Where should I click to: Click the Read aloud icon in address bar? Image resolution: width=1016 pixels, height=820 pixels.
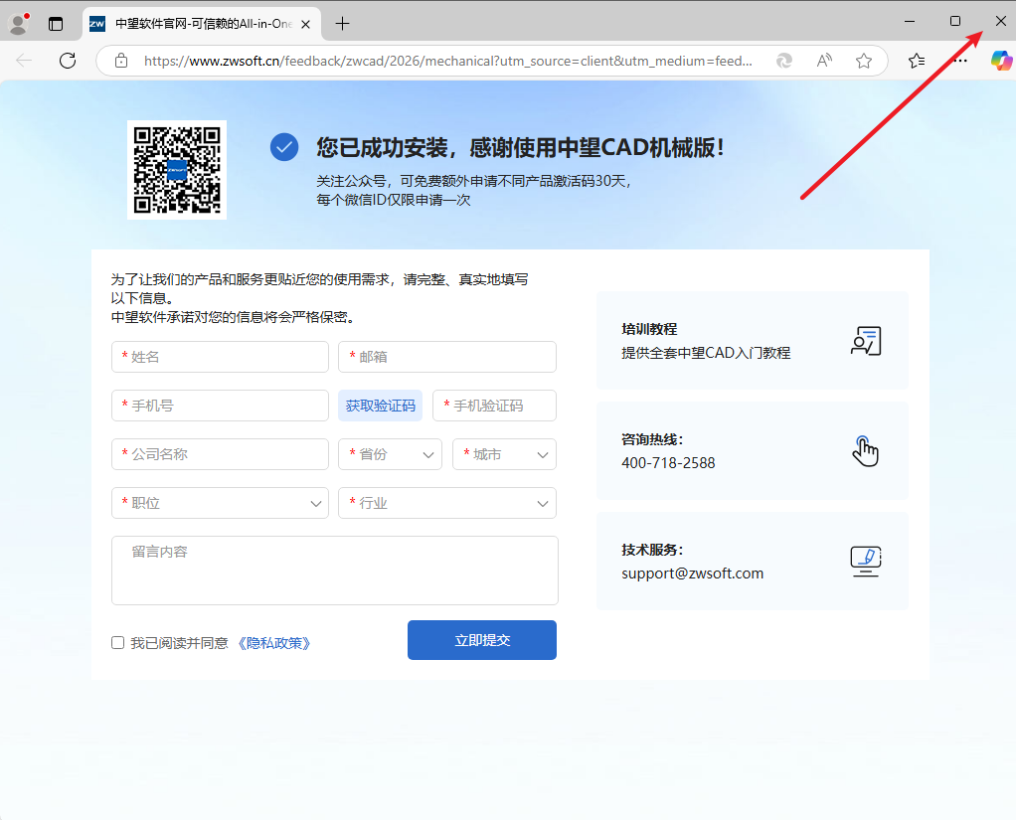[823, 60]
